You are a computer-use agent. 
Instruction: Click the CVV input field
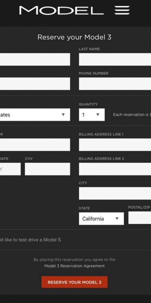tap(47, 169)
